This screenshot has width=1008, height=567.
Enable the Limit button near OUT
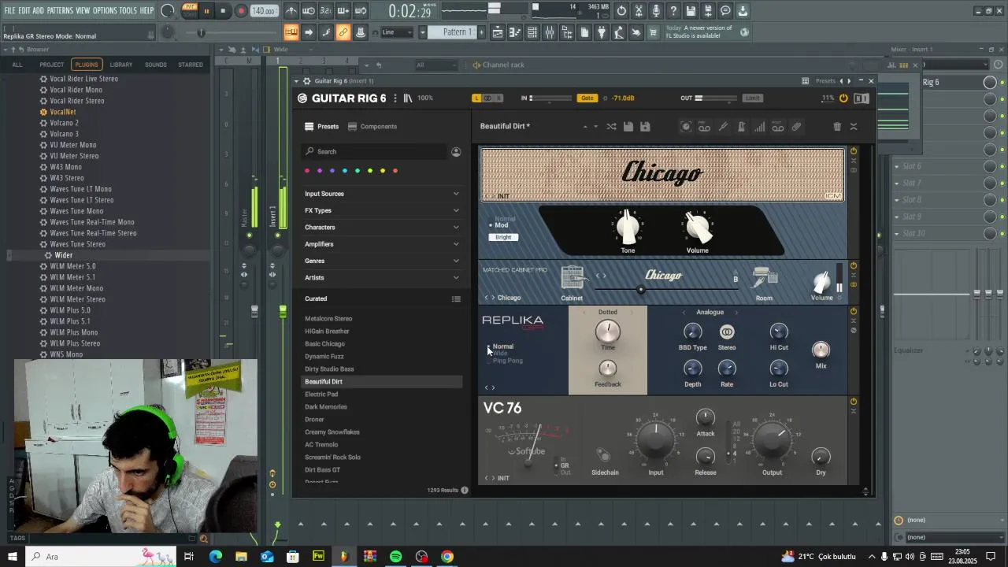point(753,98)
